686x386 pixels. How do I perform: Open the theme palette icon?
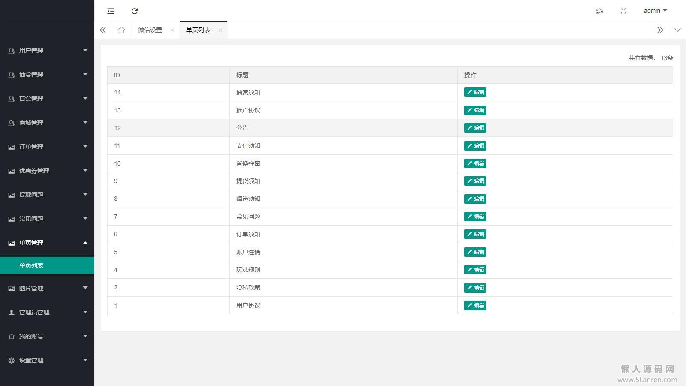click(599, 11)
